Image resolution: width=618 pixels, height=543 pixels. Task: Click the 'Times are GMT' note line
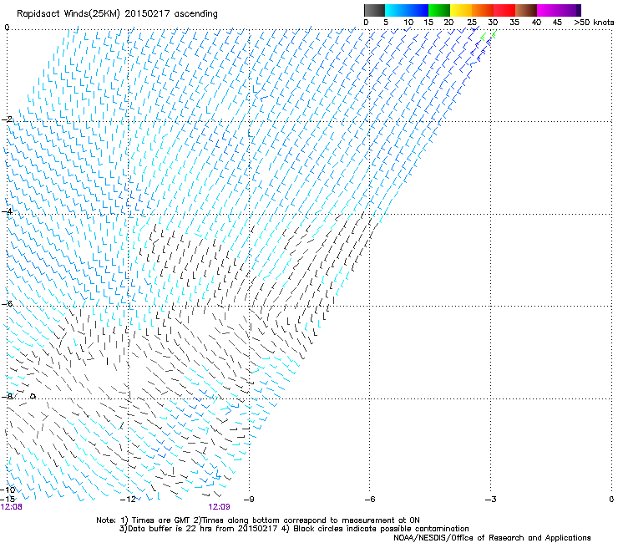[258, 520]
